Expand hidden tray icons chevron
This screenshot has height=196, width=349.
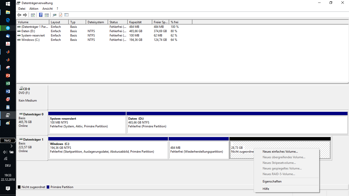(11, 146)
